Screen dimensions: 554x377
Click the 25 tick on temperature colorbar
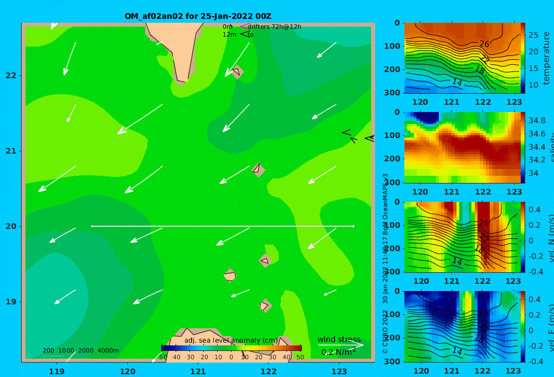click(x=533, y=35)
